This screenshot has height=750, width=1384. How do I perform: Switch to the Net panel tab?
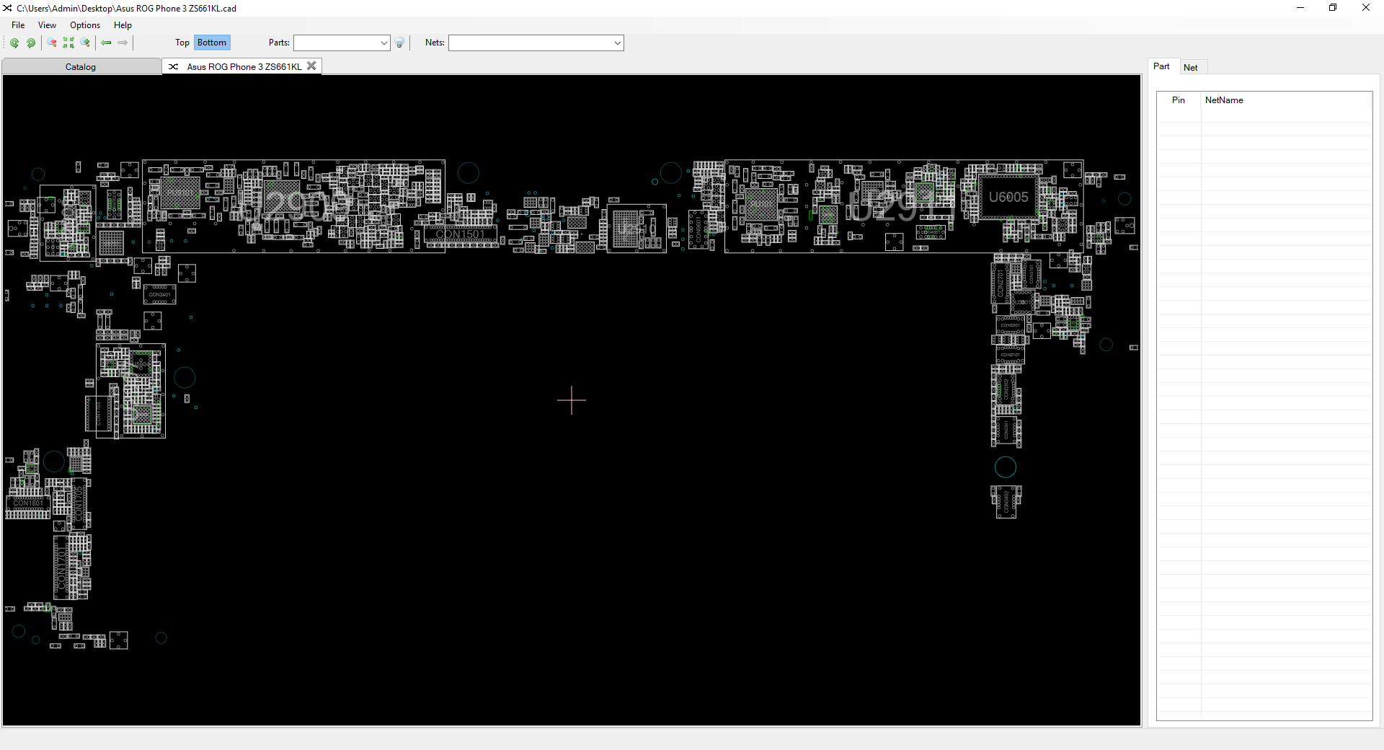1191,67
